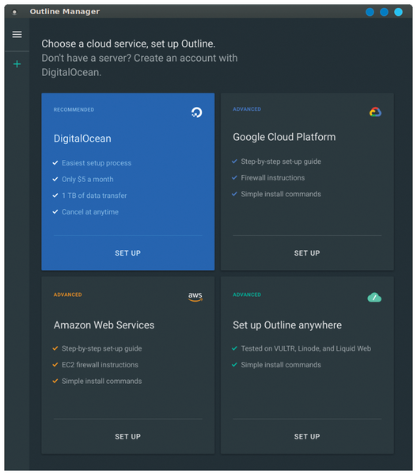417x475 pixels.
Task: Click the orange ADVANCED label on AWS card
Action: pyautogui.click(x=67, y=294)
